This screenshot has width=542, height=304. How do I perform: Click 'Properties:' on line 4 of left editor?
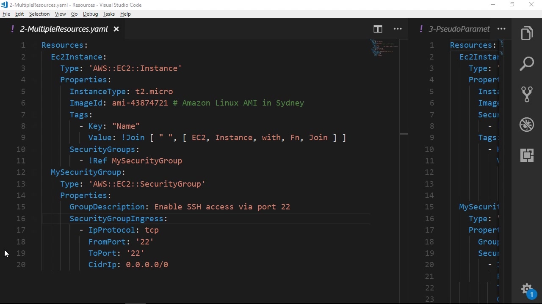(86, 80)
